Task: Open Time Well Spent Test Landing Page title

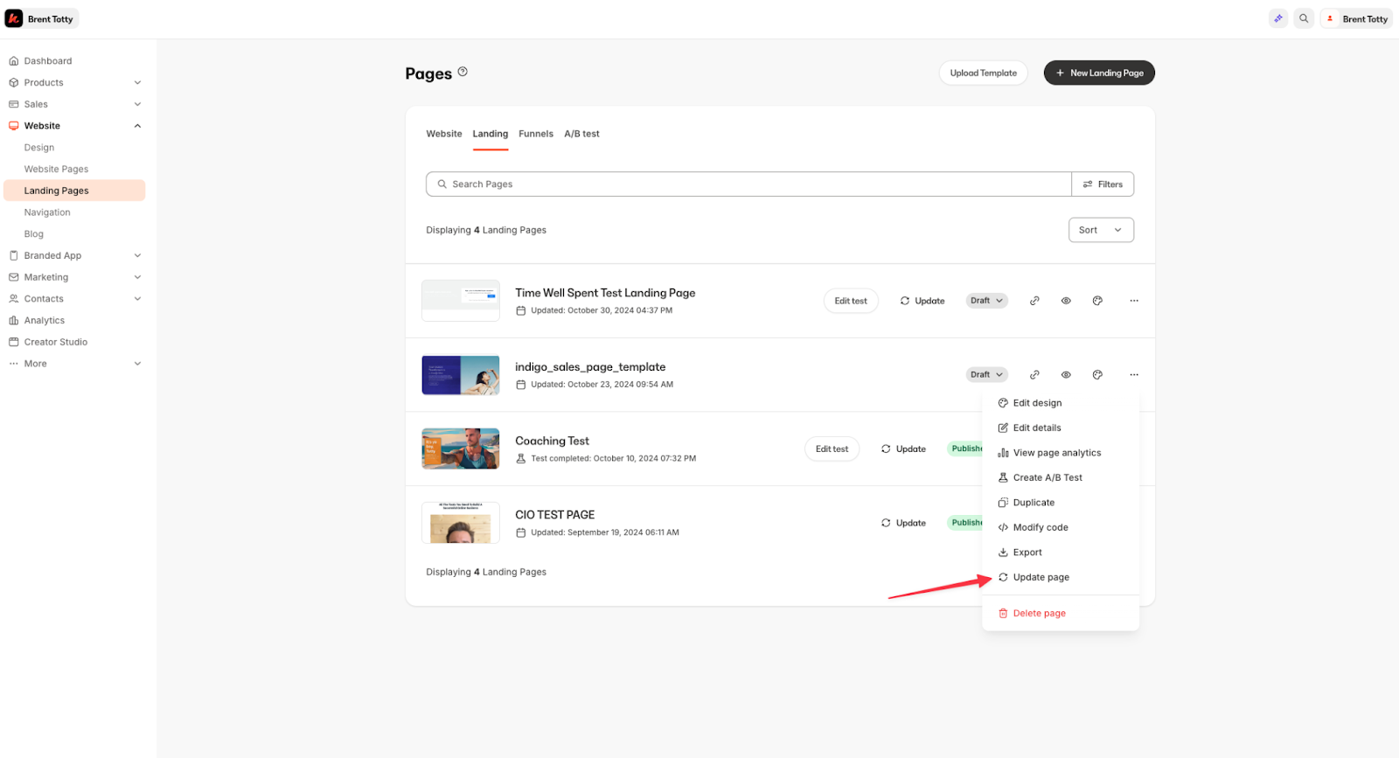Action: pyautogui.click(x=605, y=293)
